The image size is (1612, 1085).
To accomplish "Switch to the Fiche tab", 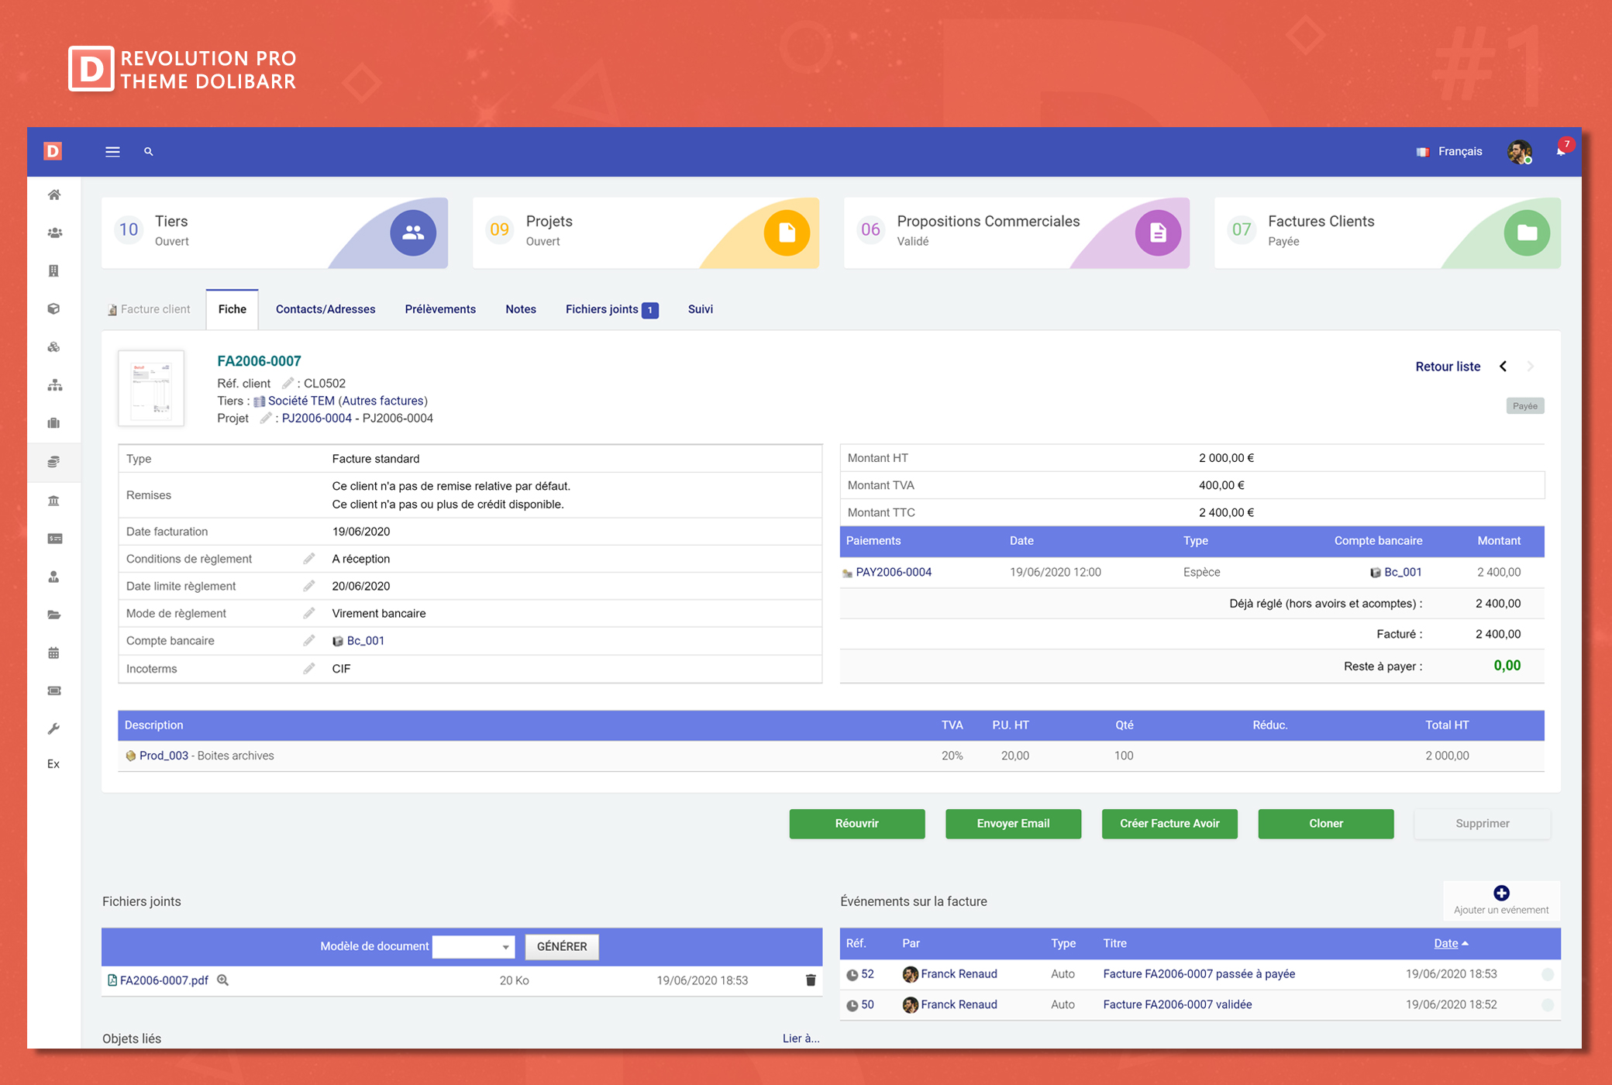I will coord(232,309).
